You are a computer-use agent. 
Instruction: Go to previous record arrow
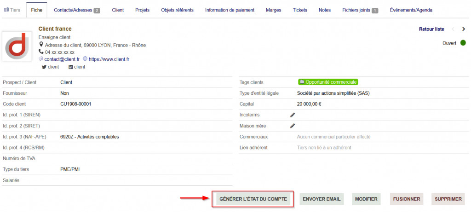(x=453, y=29)
